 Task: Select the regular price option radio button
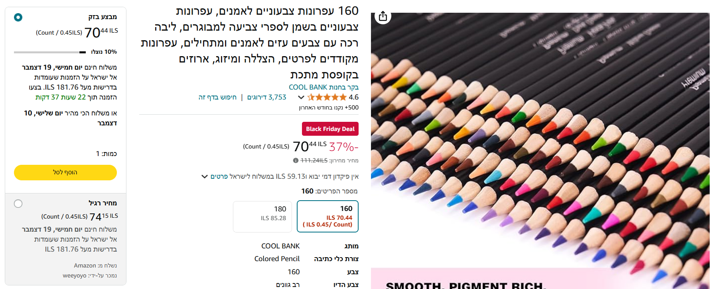[x=18, y=203]
